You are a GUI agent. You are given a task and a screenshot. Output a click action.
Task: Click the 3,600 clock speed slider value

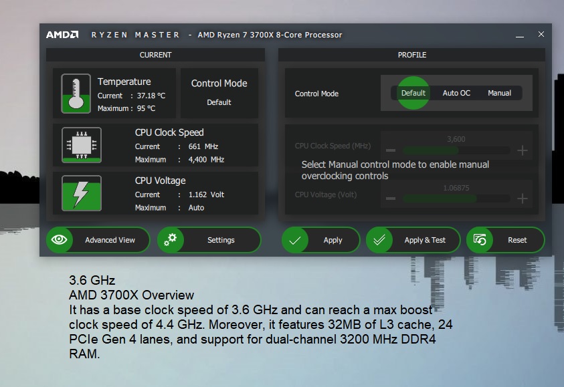[456, 139]
